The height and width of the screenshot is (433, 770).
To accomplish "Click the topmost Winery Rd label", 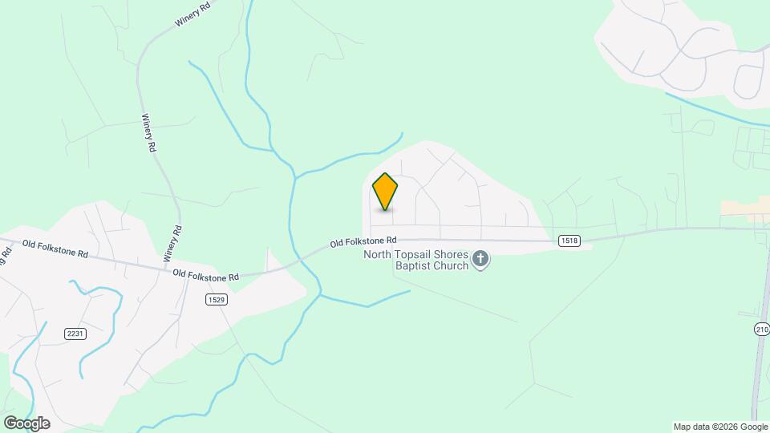I will (x=192, y=14).
